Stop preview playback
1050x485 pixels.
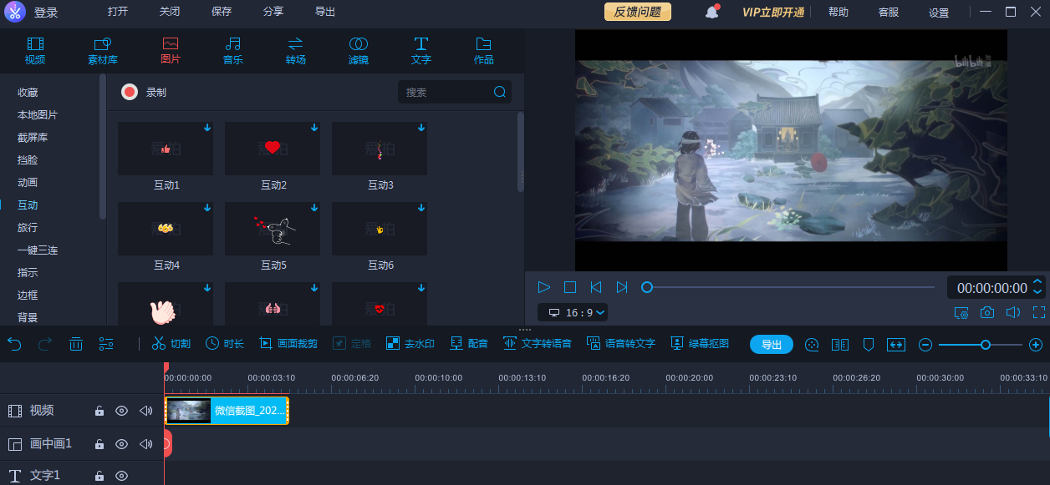click(570, 287)
